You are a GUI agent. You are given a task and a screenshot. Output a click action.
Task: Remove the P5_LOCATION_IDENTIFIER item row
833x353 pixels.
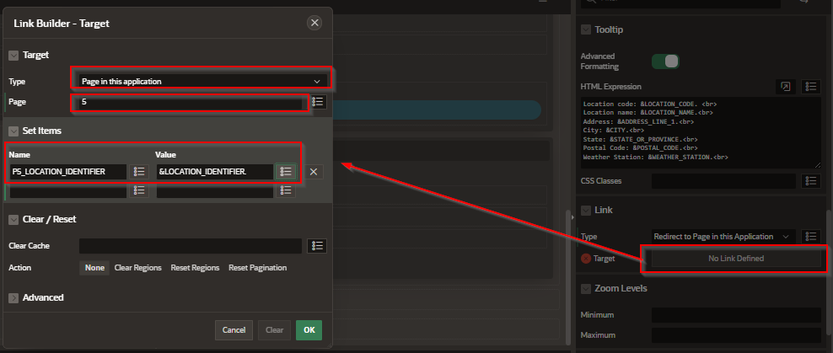[314, 172]
